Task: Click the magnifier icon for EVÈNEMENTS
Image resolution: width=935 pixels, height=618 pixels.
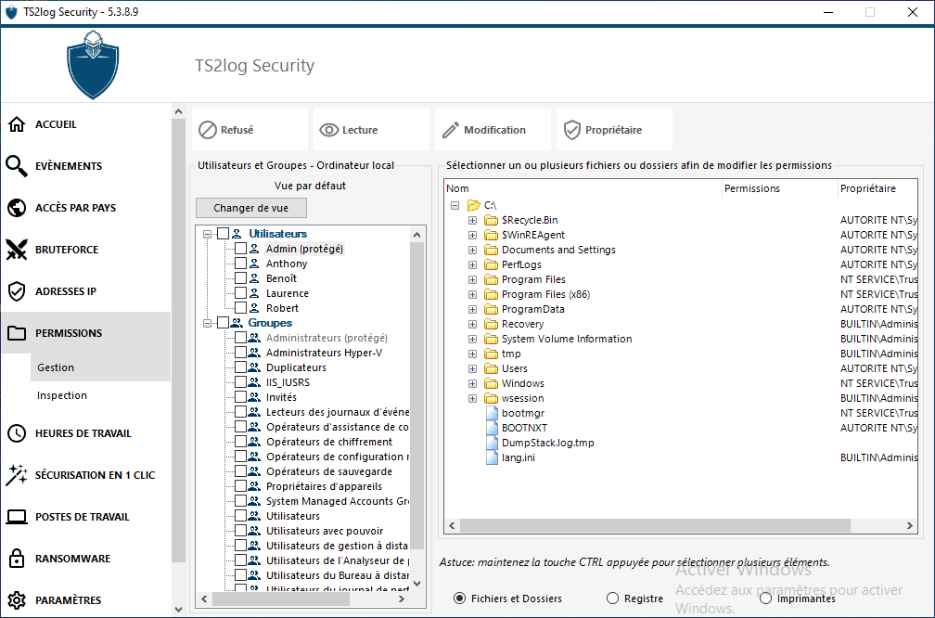Action: (x=17, y=166)
